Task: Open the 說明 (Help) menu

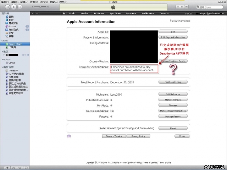Action: point(63,2)
